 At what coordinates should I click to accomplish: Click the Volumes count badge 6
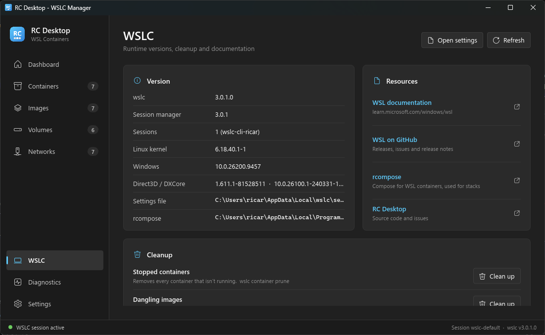pyautogui.click(x=93, y=130)
